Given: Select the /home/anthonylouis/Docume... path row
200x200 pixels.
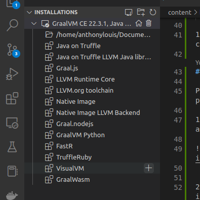Looking at the screenshot, I should (x=92, y=34).
